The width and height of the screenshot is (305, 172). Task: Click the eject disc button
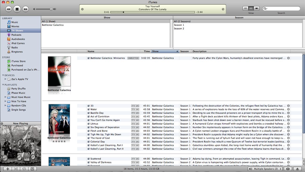pyautogui.click(x=297, y=169)
